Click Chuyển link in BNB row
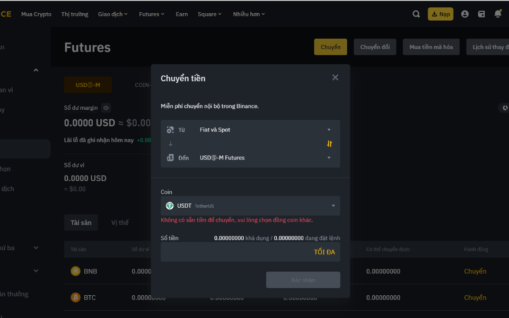This screenshot has height=318, width=509. 475,271
